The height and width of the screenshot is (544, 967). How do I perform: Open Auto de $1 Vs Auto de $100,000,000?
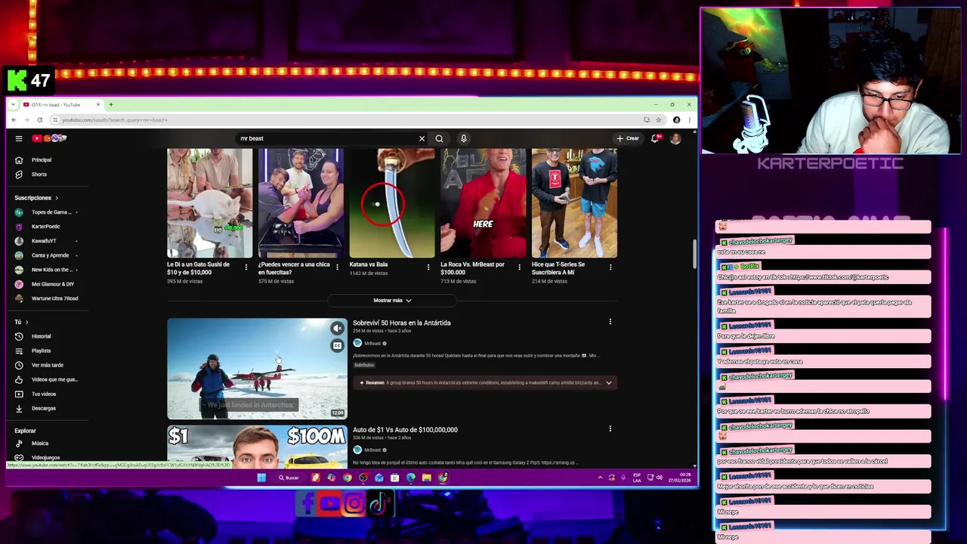click(405, 430)
